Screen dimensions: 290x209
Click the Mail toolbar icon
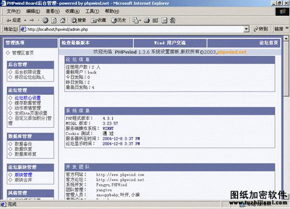click(x=136, y=20)
